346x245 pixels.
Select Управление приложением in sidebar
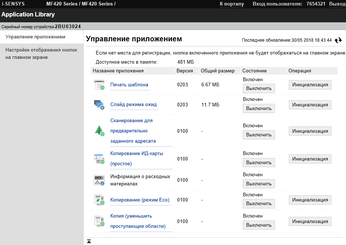click(x=36, y=37)
